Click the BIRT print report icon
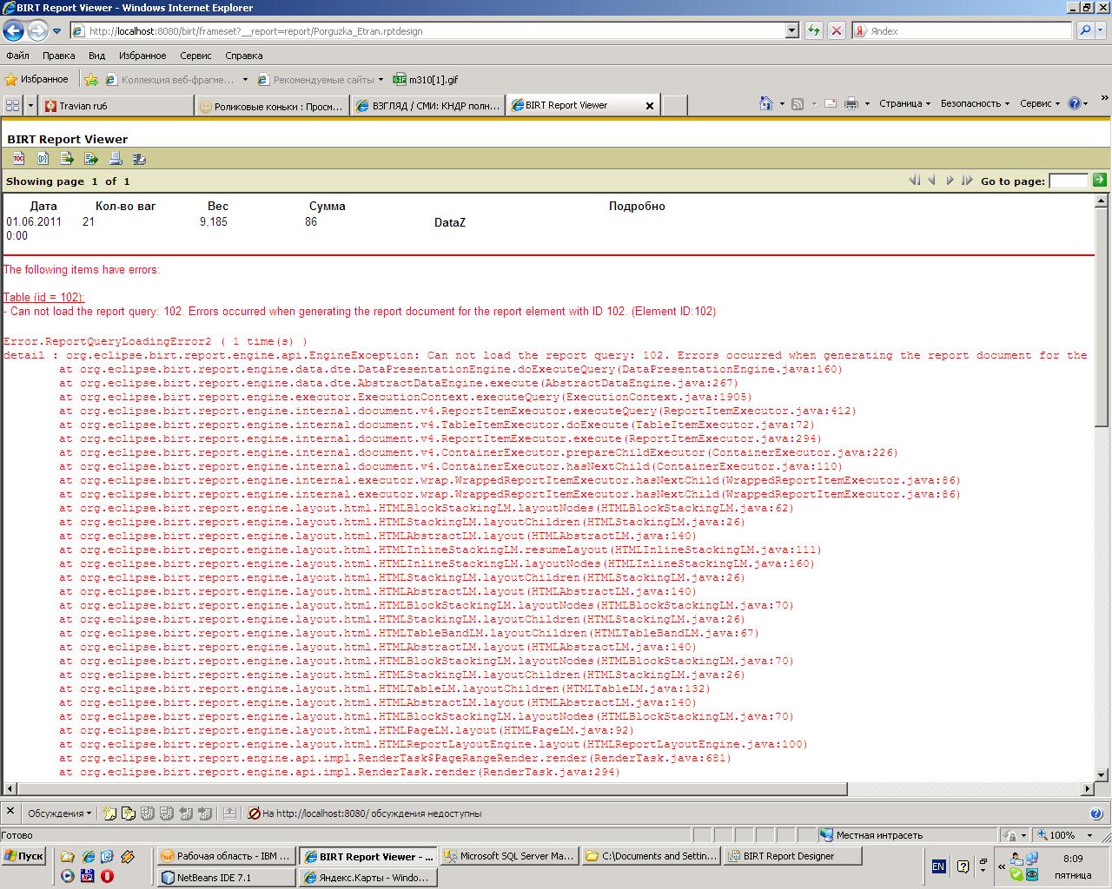 [116, 158]
